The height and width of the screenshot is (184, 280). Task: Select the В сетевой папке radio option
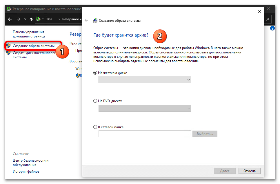click(95, 127)
